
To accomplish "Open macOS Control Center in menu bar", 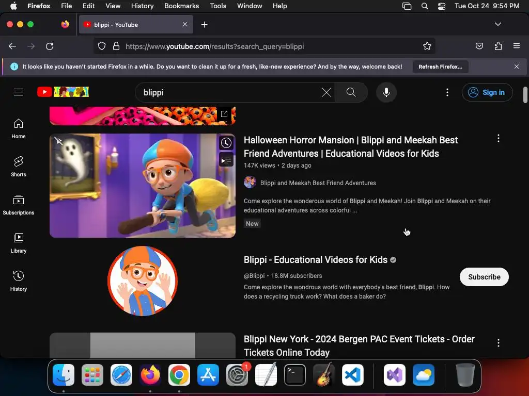I will point(441,6).
